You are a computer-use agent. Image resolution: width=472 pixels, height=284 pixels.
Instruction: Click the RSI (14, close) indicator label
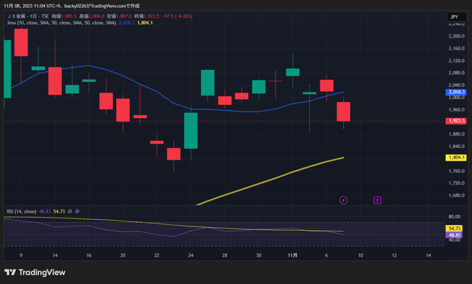click(x=21, y=211)
